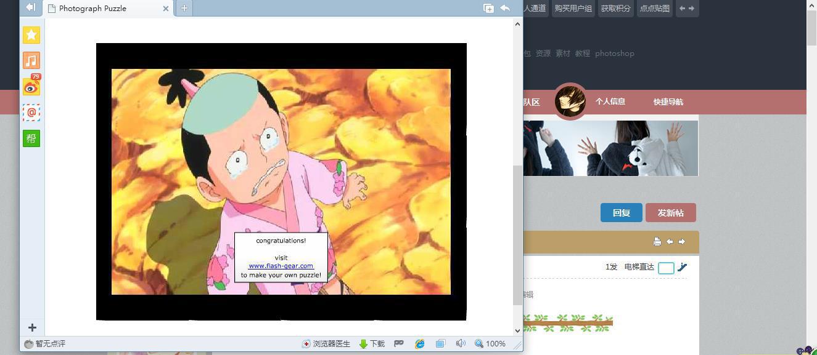Open the 下载 download manager
Screen dimensions: 817x355
tap(372, 344)
